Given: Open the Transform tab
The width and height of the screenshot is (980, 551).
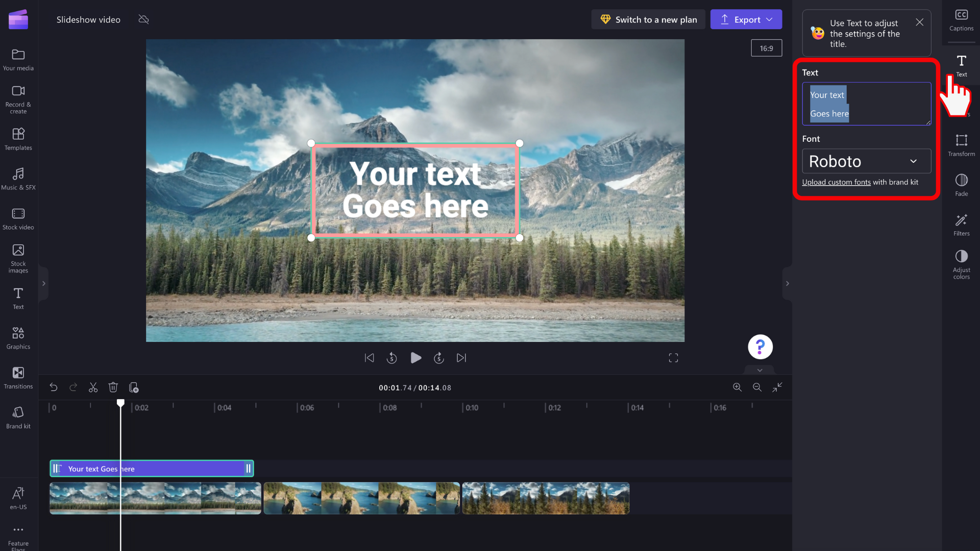Looking at the screenshot, I should pyautogui.click(x=961, y=145).
